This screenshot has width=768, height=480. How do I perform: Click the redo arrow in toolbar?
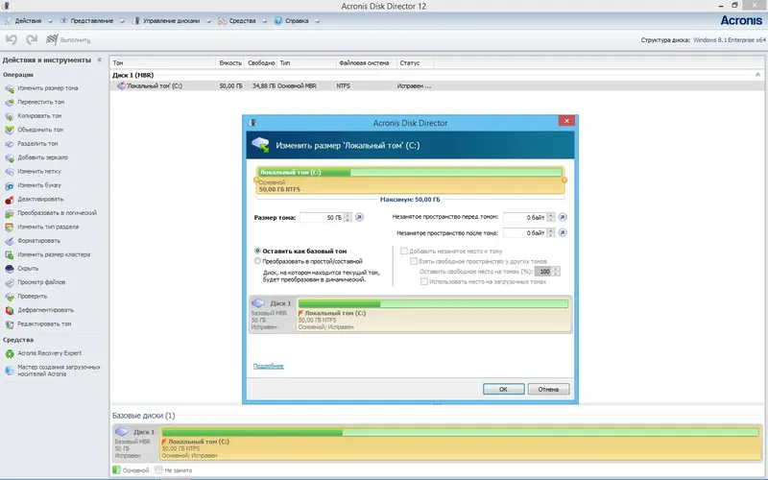[32, 39]
